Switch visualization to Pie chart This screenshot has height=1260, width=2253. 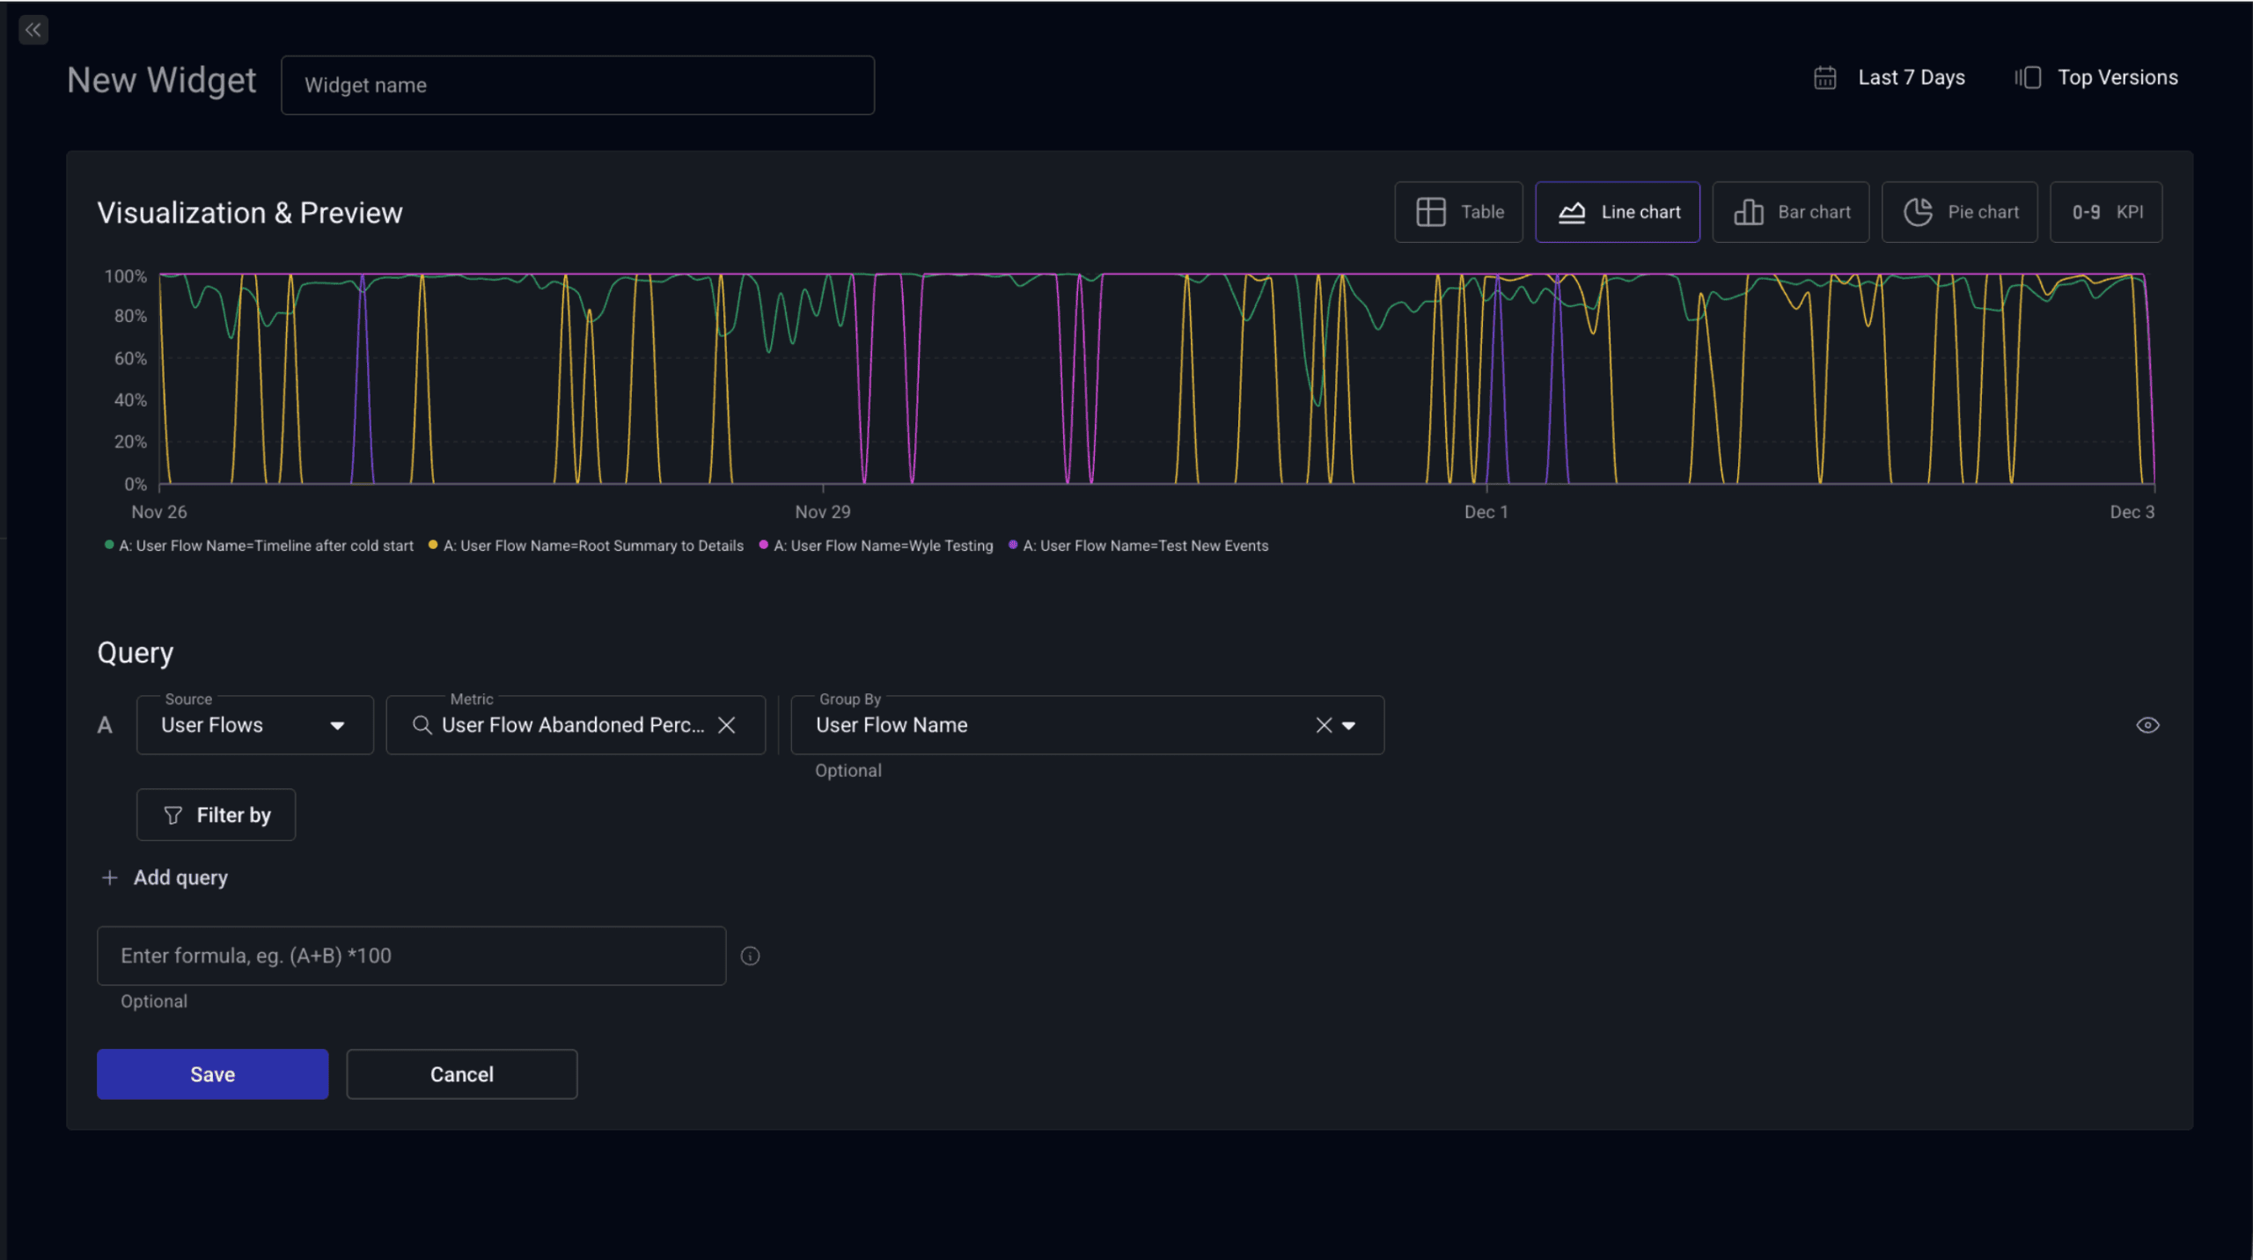(x=1959, y=212)
